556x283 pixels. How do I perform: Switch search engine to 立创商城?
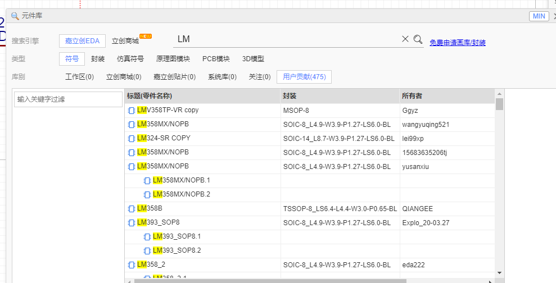pyautogui.click(x=125, y=41)
